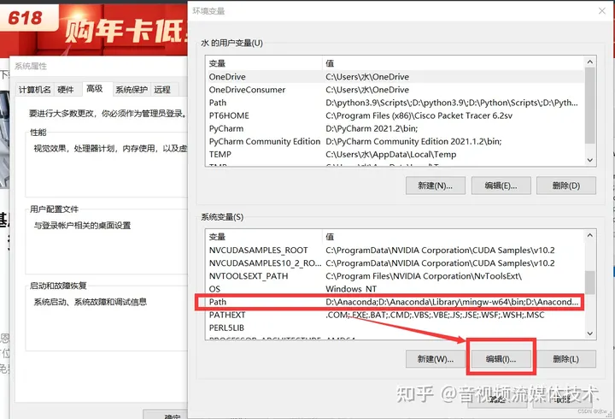Click 删除(L) button for system variables

(566, 359)
